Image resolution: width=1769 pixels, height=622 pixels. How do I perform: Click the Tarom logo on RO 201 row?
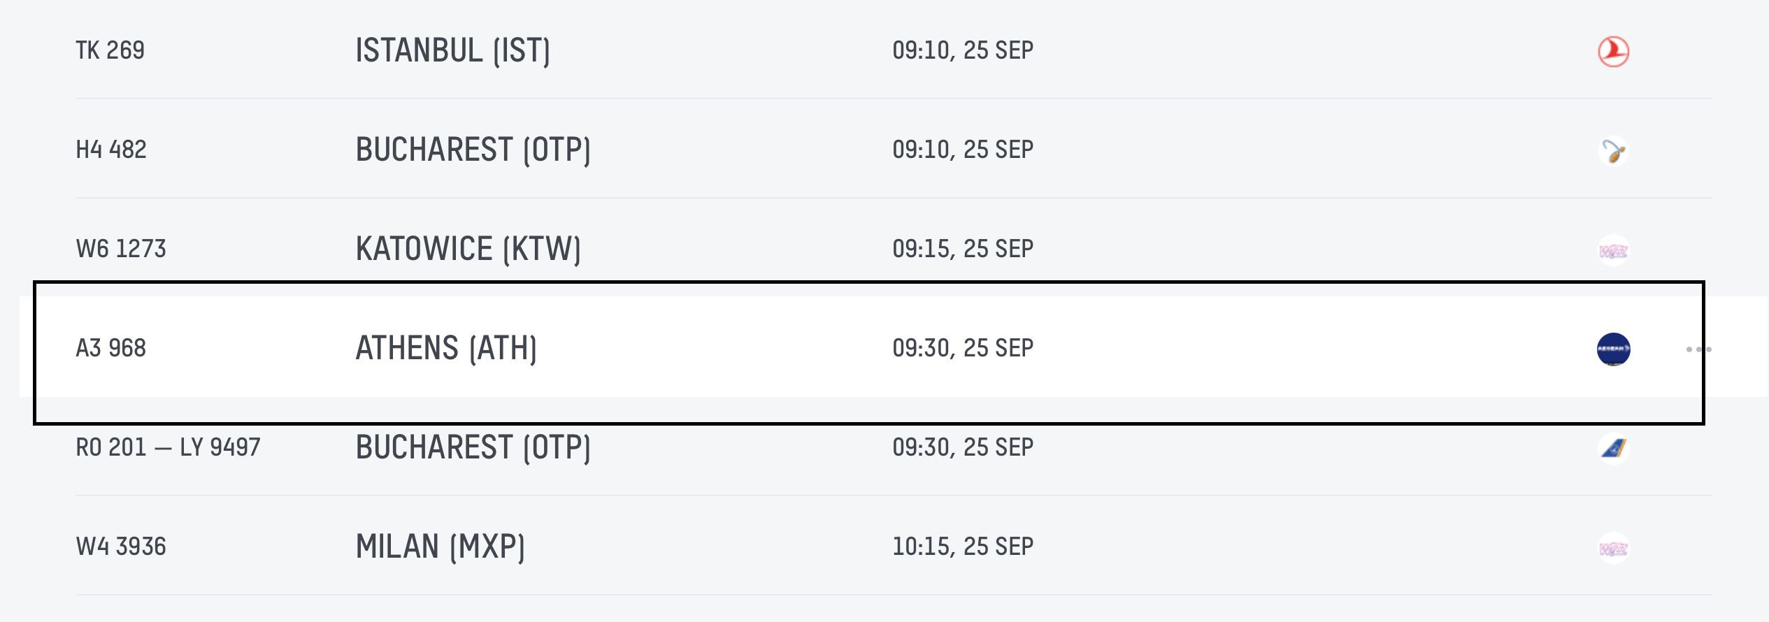click(x=1613, y=448)
